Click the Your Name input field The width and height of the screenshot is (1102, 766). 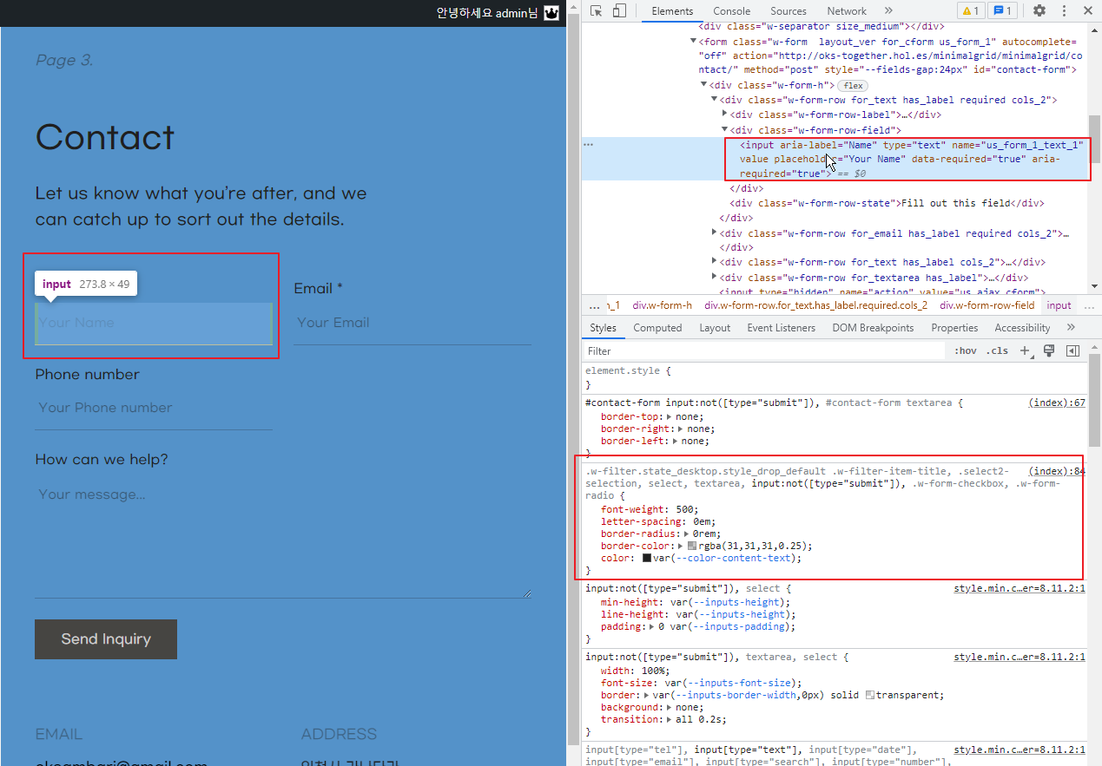tap(154, 323)
